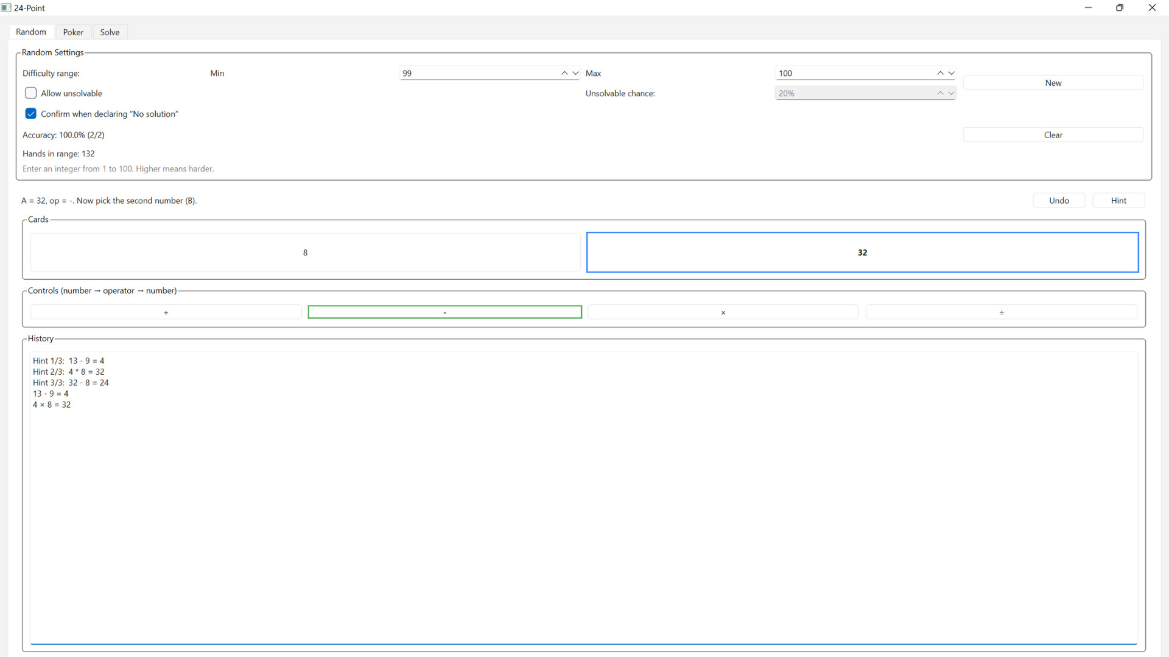This screenshot has width=1169, height=657.
Task: Decrease Max difficulty with down arrow
Action: [951, 73]
